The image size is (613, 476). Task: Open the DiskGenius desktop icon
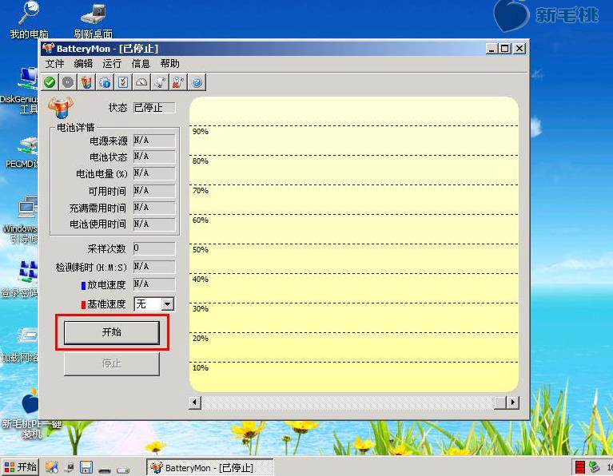click(20, 91)
